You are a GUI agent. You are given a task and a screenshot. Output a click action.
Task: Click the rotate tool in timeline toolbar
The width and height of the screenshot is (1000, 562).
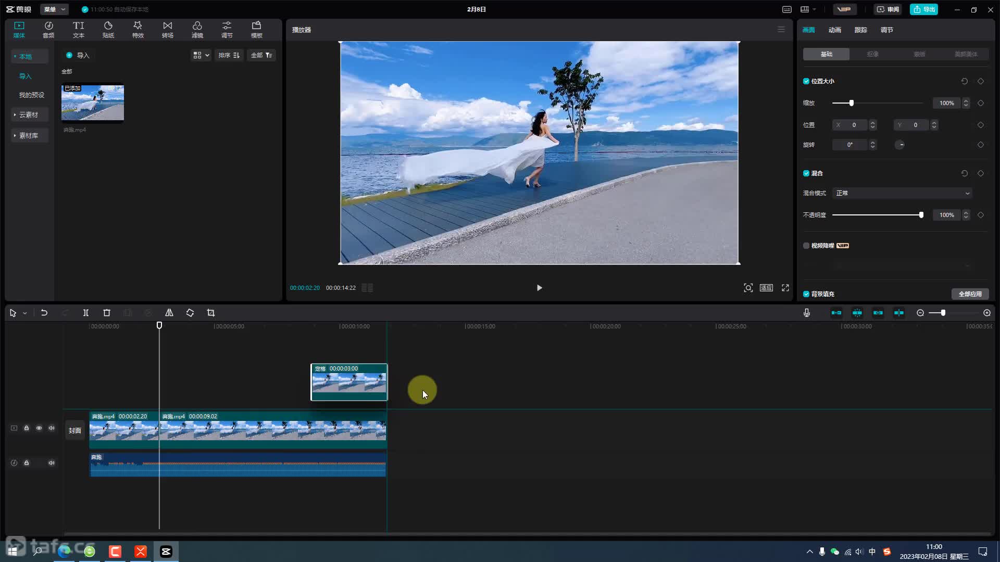coord(190,313)
